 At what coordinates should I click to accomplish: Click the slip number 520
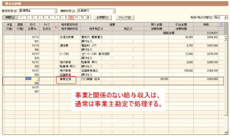coord(37,58)
